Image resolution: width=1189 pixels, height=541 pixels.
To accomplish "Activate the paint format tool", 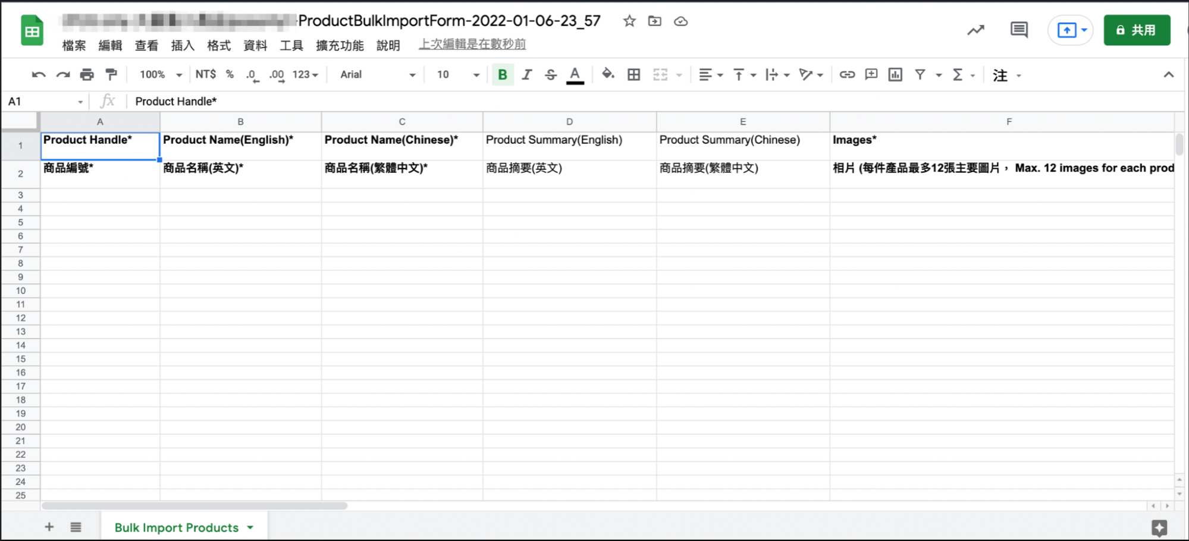I will pyautogui.click(x=111, y=75).
